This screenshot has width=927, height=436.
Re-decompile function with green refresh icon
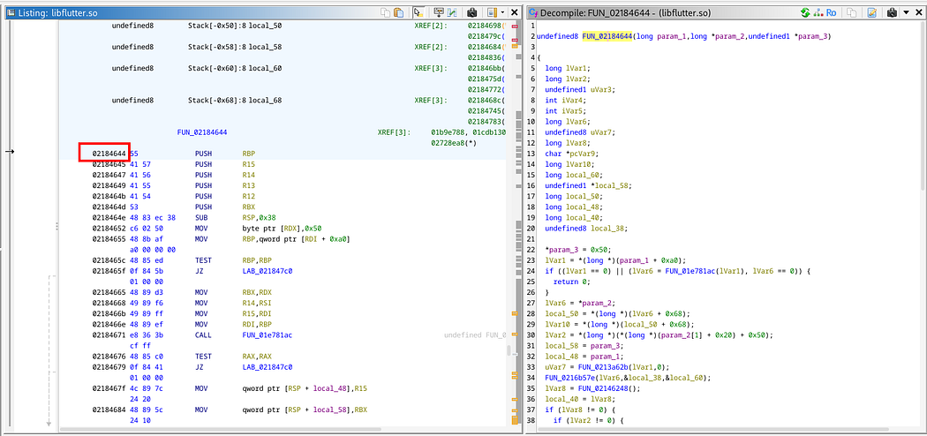point(804,11)
